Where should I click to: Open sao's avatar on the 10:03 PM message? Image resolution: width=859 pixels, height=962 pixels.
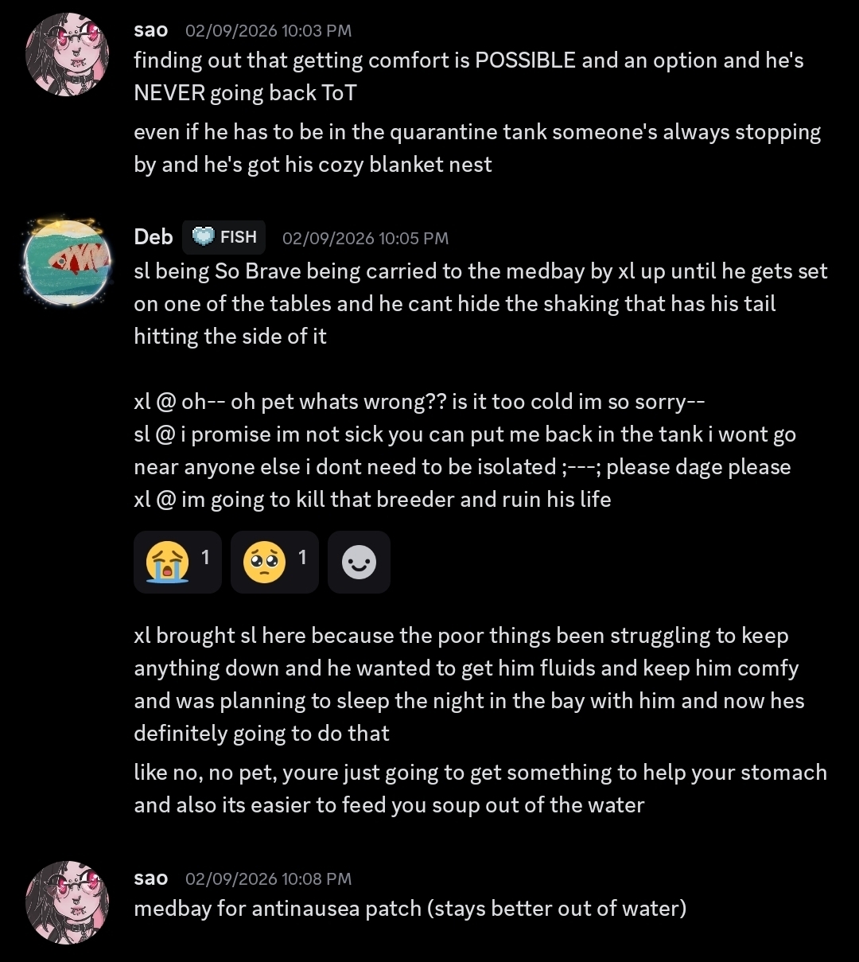[x=67, y=54]
